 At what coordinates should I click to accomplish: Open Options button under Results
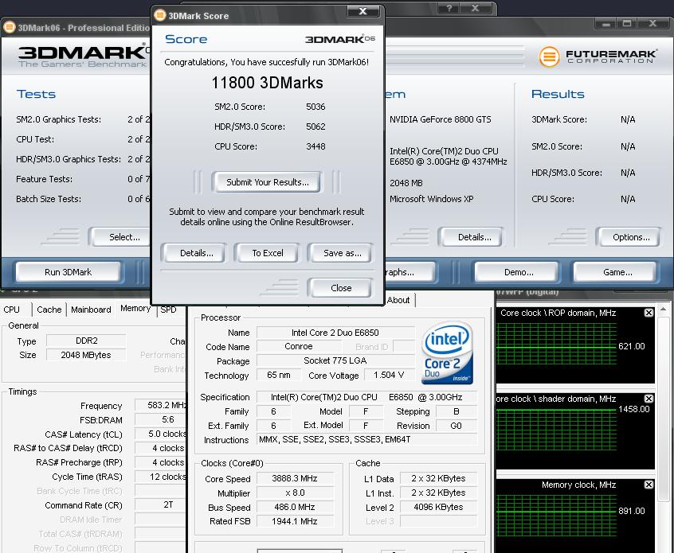coord(629,237)
